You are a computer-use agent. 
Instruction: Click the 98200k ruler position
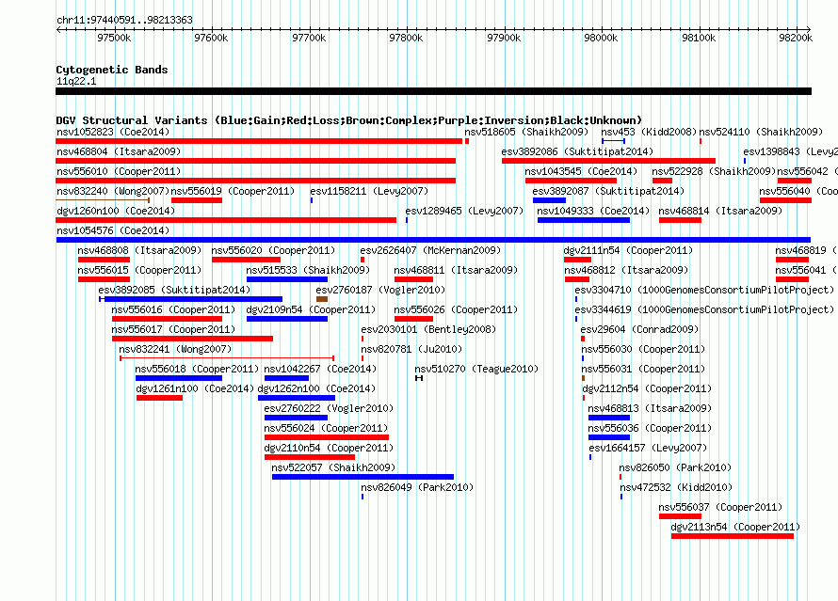pyautogui.click(x=796, y=38)
